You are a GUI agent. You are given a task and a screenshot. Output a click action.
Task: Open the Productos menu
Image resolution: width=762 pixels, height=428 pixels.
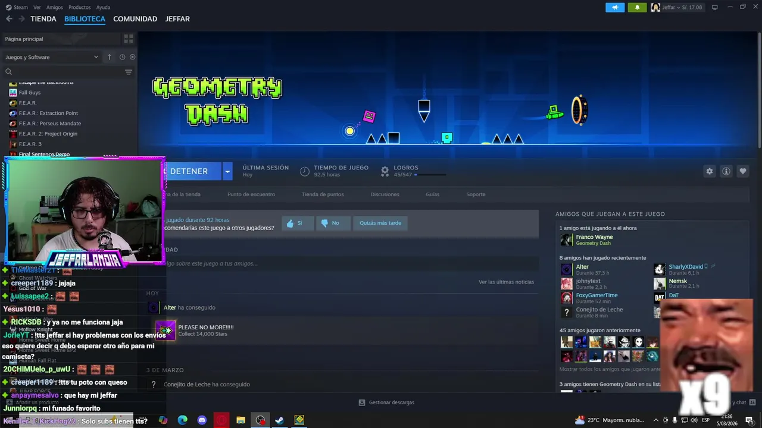tap(79, 7)
